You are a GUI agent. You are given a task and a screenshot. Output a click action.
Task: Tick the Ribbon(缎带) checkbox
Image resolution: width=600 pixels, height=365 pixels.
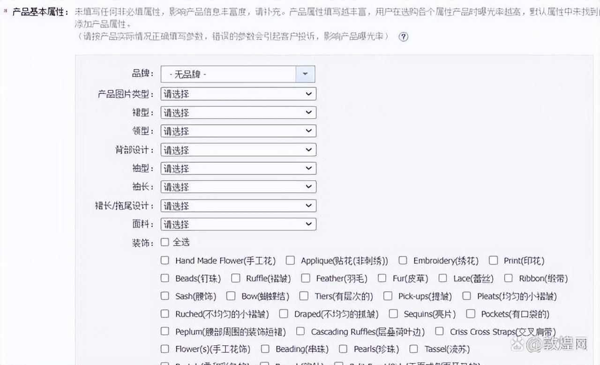(508, 278)
